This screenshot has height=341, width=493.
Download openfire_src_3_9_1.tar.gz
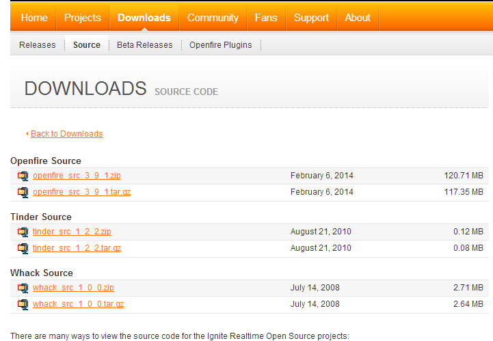point(82,192)
